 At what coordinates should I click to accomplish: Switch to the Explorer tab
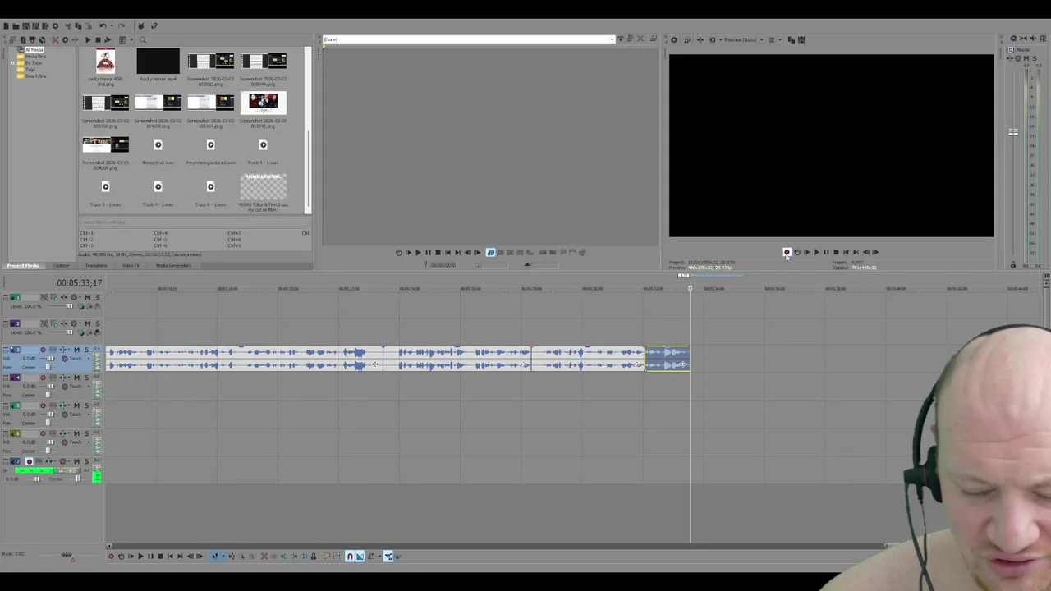tap(61, 266)
